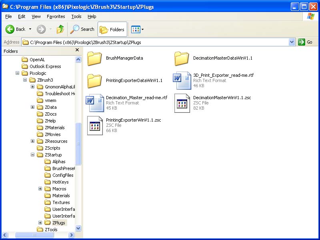Open the Edit menu
Screen dimensions: 320x240
click(x=22, y=16)
